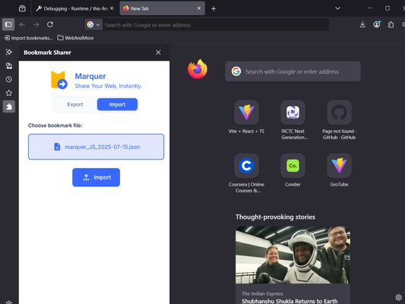Image resolution: width=405 pixels, height=304 pixels.
Task: Click the Shubhanshu Shukla Returns to Earth headline
Action: (x=290, y=301)
